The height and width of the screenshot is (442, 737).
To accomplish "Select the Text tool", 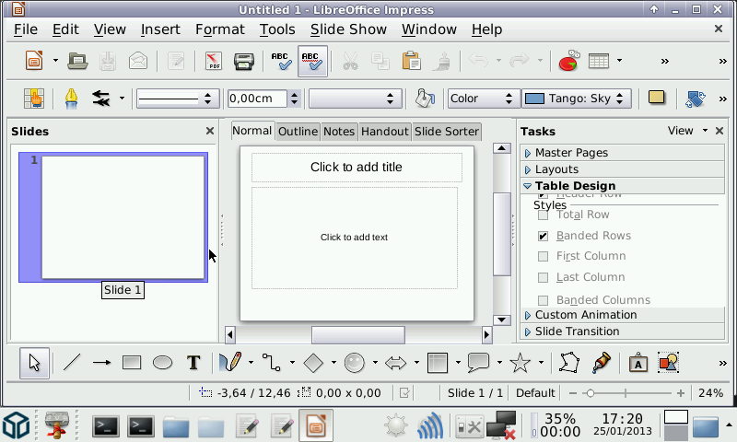I will (x=193, y=363).
